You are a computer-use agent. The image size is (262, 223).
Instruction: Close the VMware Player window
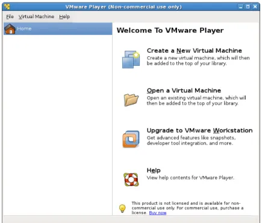click(255, 7)
